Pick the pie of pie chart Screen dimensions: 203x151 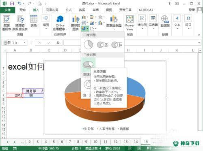pos(103,45)
